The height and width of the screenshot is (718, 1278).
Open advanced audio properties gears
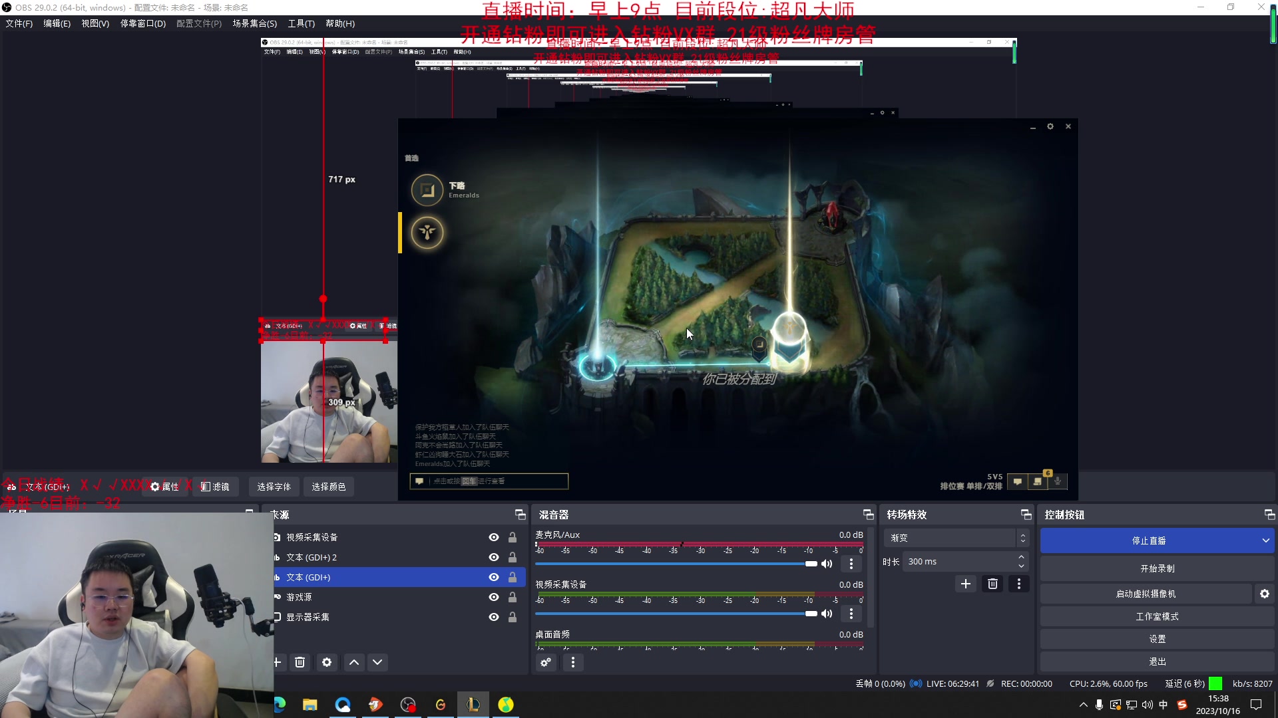click(546, 662)
